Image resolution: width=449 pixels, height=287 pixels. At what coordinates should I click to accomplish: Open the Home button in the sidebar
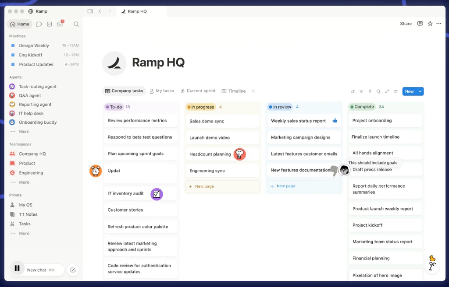[x=19, y=24]
